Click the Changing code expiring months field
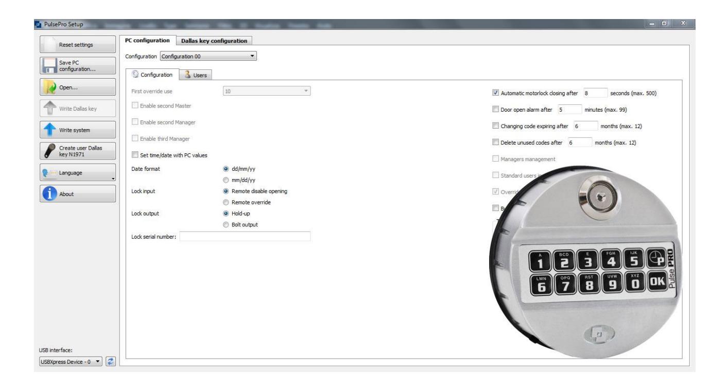 (586, 126)
